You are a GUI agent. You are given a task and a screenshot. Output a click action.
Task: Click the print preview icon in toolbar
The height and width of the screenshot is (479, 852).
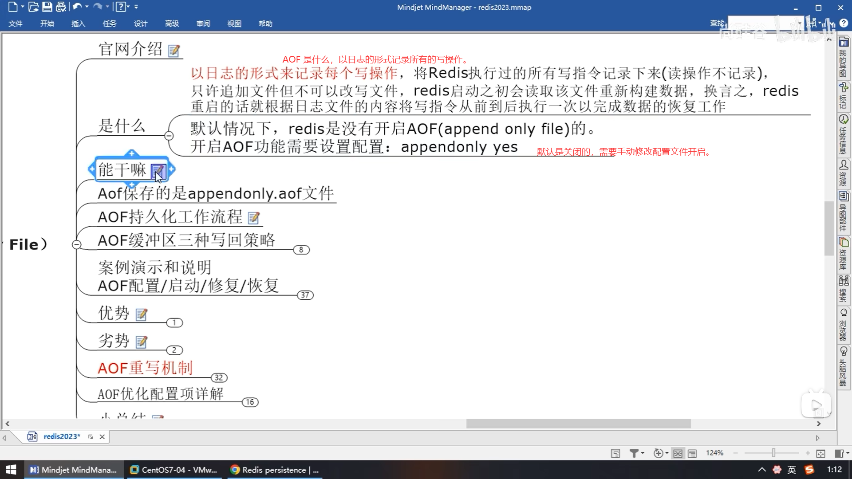[61, 7]
